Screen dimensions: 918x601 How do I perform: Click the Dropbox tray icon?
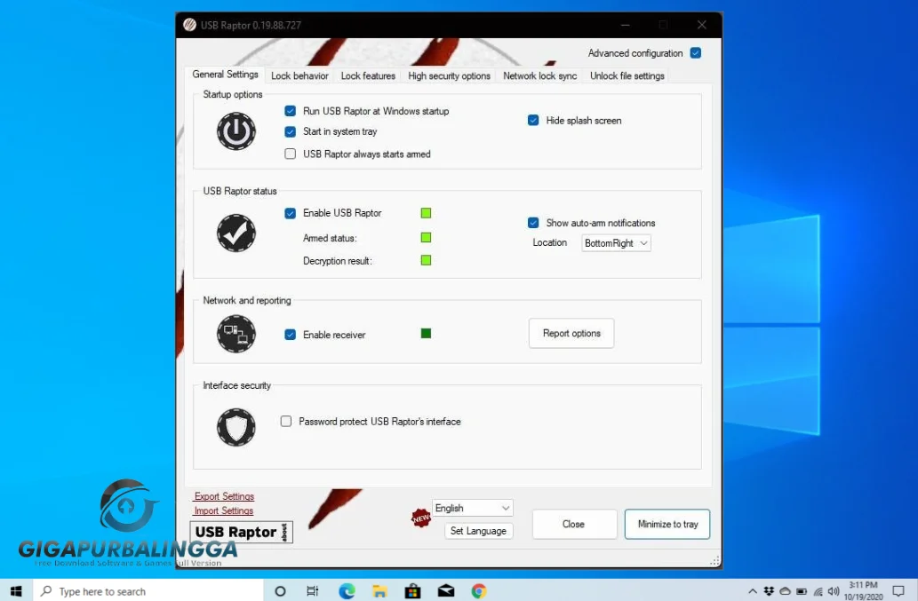[769, 591]
